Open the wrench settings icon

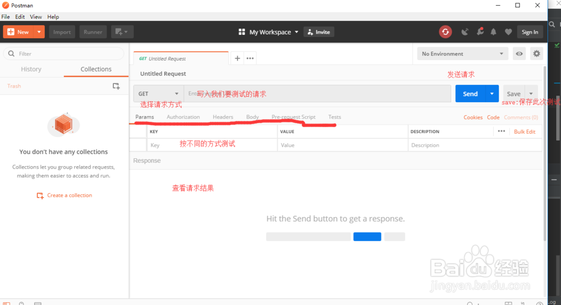(480, 31)
